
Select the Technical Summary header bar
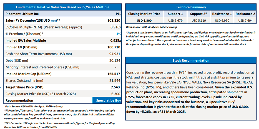tap(191, 7)
